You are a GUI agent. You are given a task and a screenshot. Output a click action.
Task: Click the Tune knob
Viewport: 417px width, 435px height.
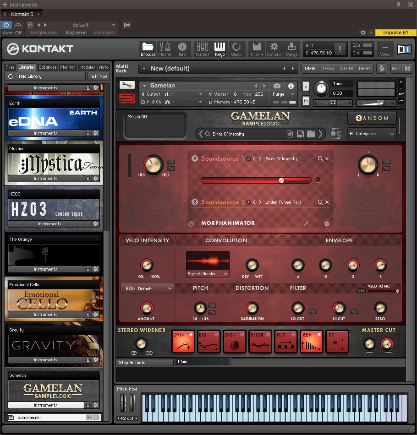click(x=321, y=88)
